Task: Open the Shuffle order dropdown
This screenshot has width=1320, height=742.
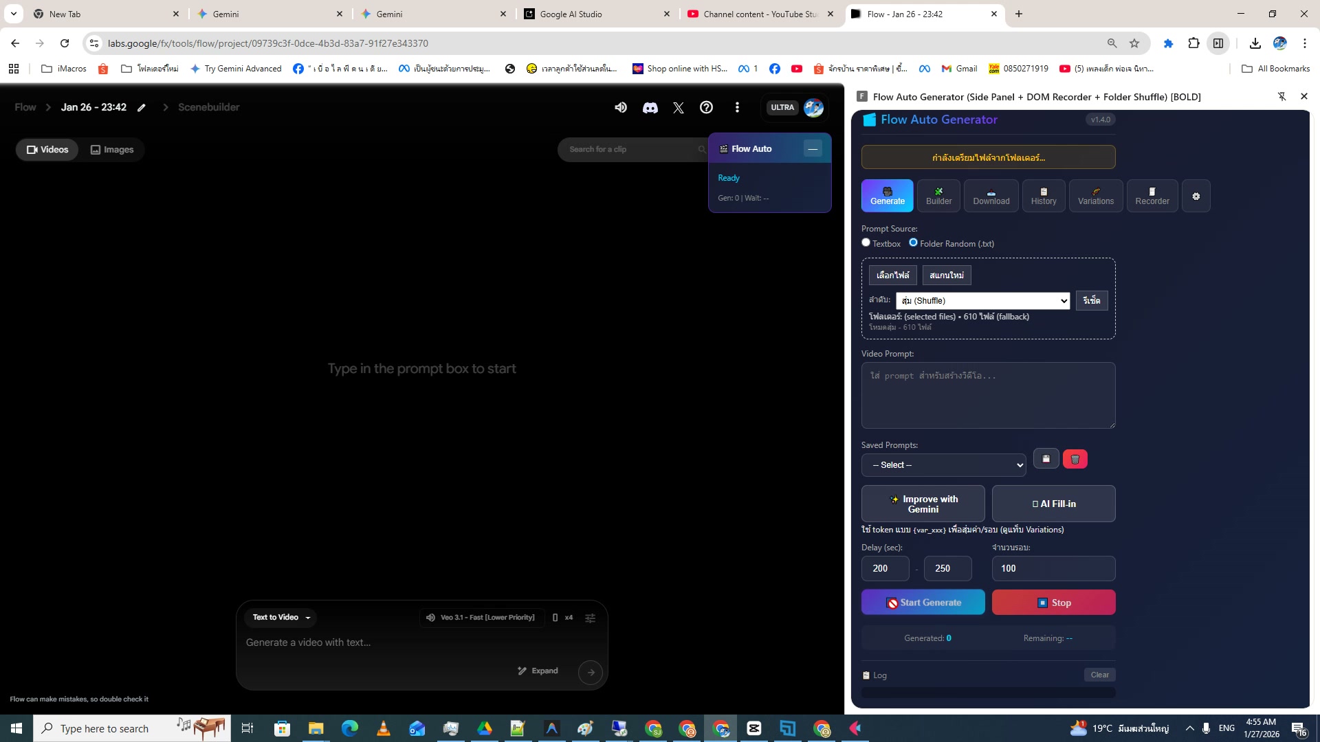Action: [x=982, y=301]
